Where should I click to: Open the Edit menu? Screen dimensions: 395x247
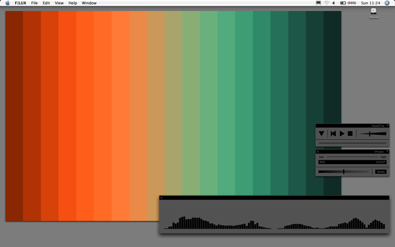point(46,3)
